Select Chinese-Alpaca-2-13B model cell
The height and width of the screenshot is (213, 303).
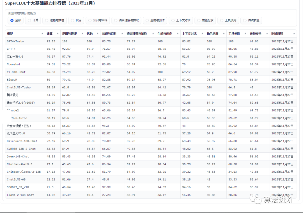click(25, 172)
